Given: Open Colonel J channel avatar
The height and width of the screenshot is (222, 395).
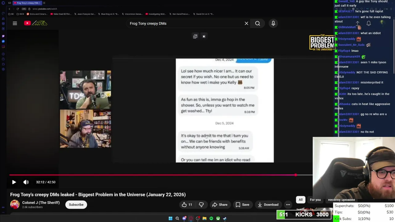Looking at the screenshot, I should pos(15,204).
